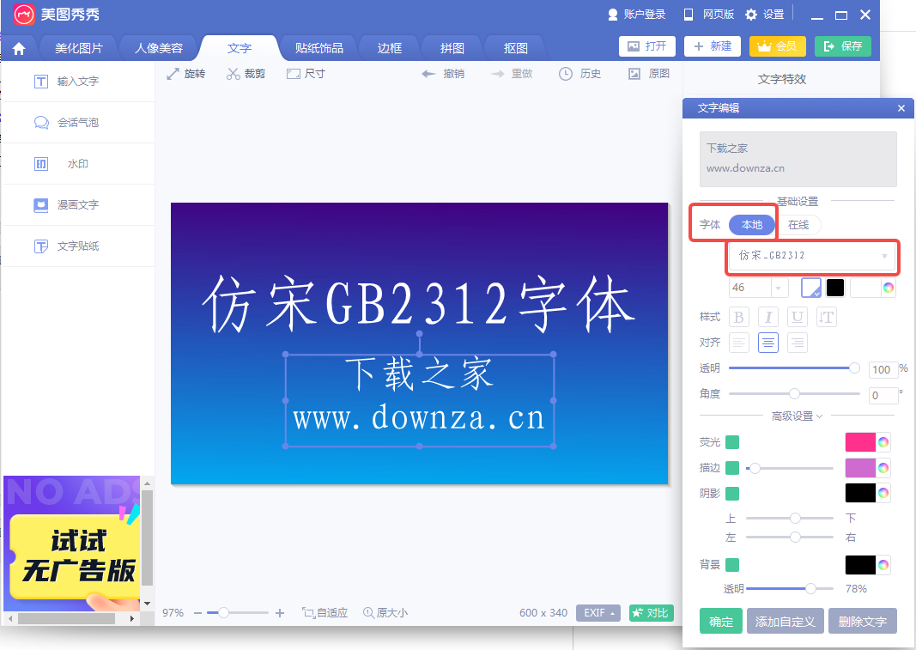Click the 裁剪 scissors tool
The width and height of the screenshot is (916, 650).
click(x=246, y=74)
